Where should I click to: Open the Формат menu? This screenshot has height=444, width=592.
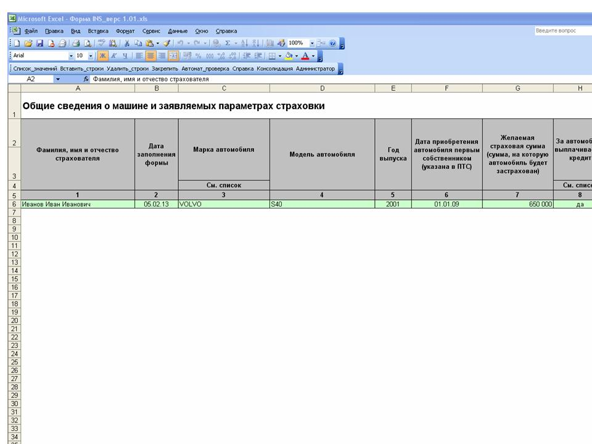click(x=125, y=31)
